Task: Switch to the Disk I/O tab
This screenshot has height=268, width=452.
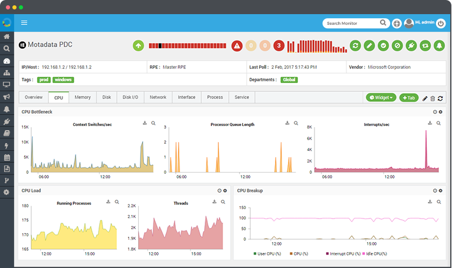Action: [x=130, y=97]
